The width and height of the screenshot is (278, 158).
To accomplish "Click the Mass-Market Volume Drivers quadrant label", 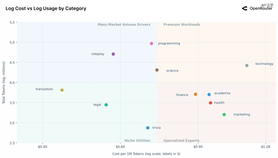I will 124,25.
